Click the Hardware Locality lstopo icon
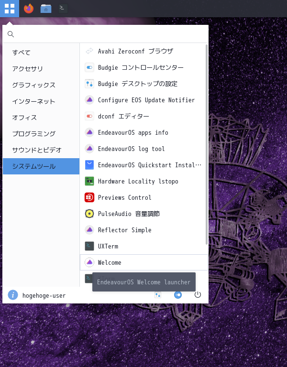Screen dimensions: 287x367 tap(89, 181)
